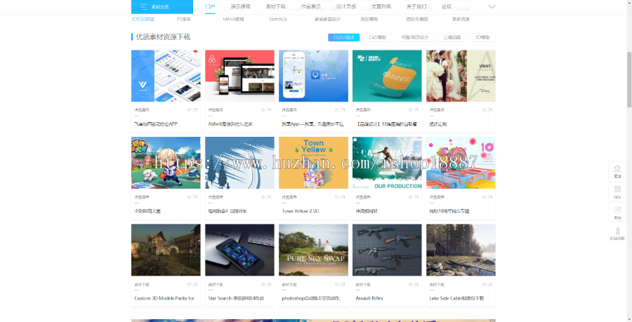Image resolution: width=632 pixels, height=322 pixels.
Task: Open the surfing wave website thumbnail
Action: click(387, 163)
